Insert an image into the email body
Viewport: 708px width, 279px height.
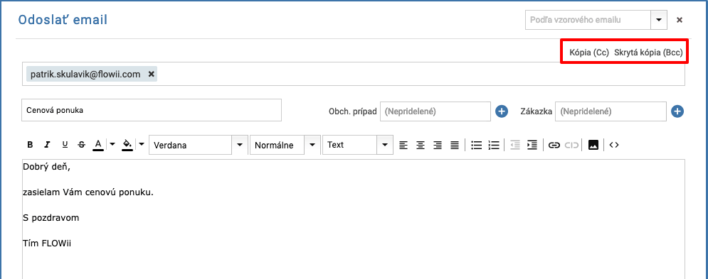click(593, 145)
